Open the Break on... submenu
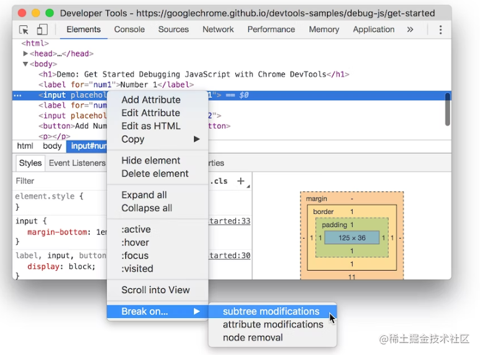 tap(157, 311)
